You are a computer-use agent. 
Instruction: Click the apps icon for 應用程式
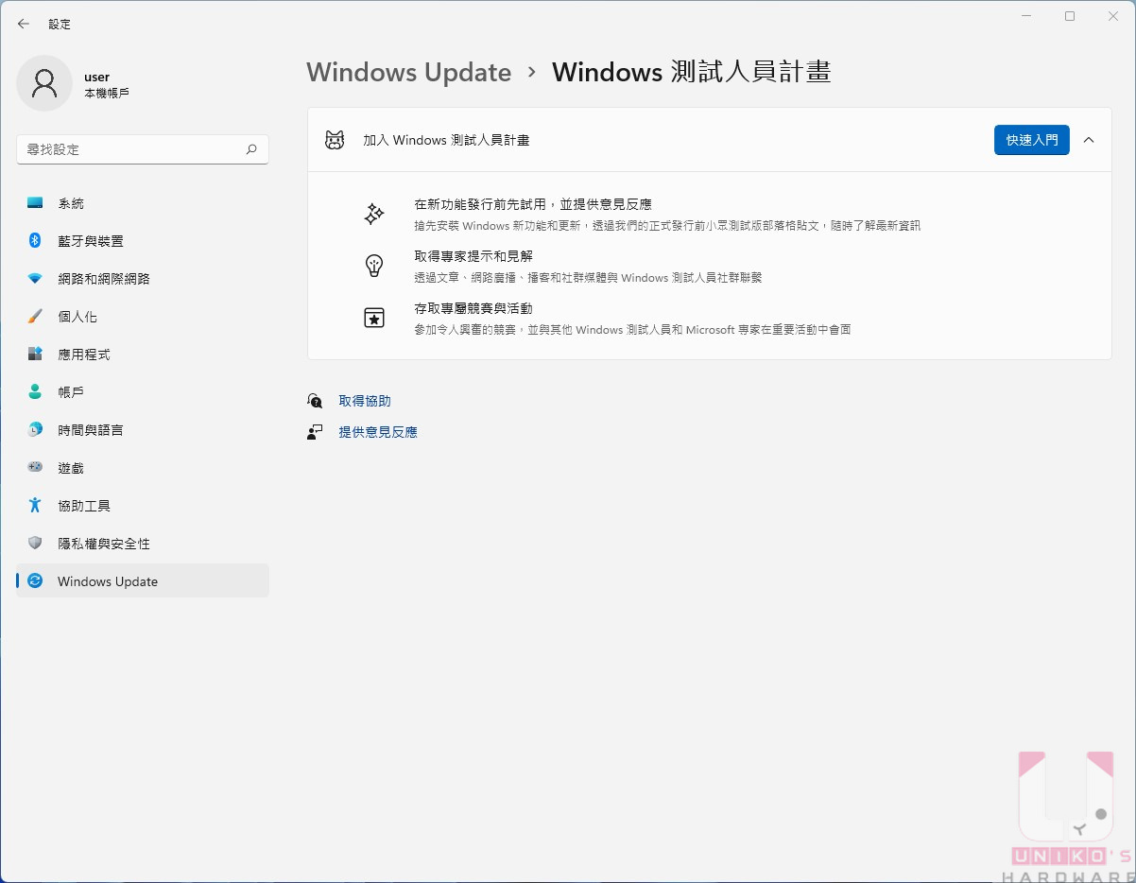(x=35, y=355)
